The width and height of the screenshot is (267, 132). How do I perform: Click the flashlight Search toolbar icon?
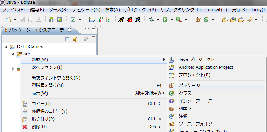point(250,20)
